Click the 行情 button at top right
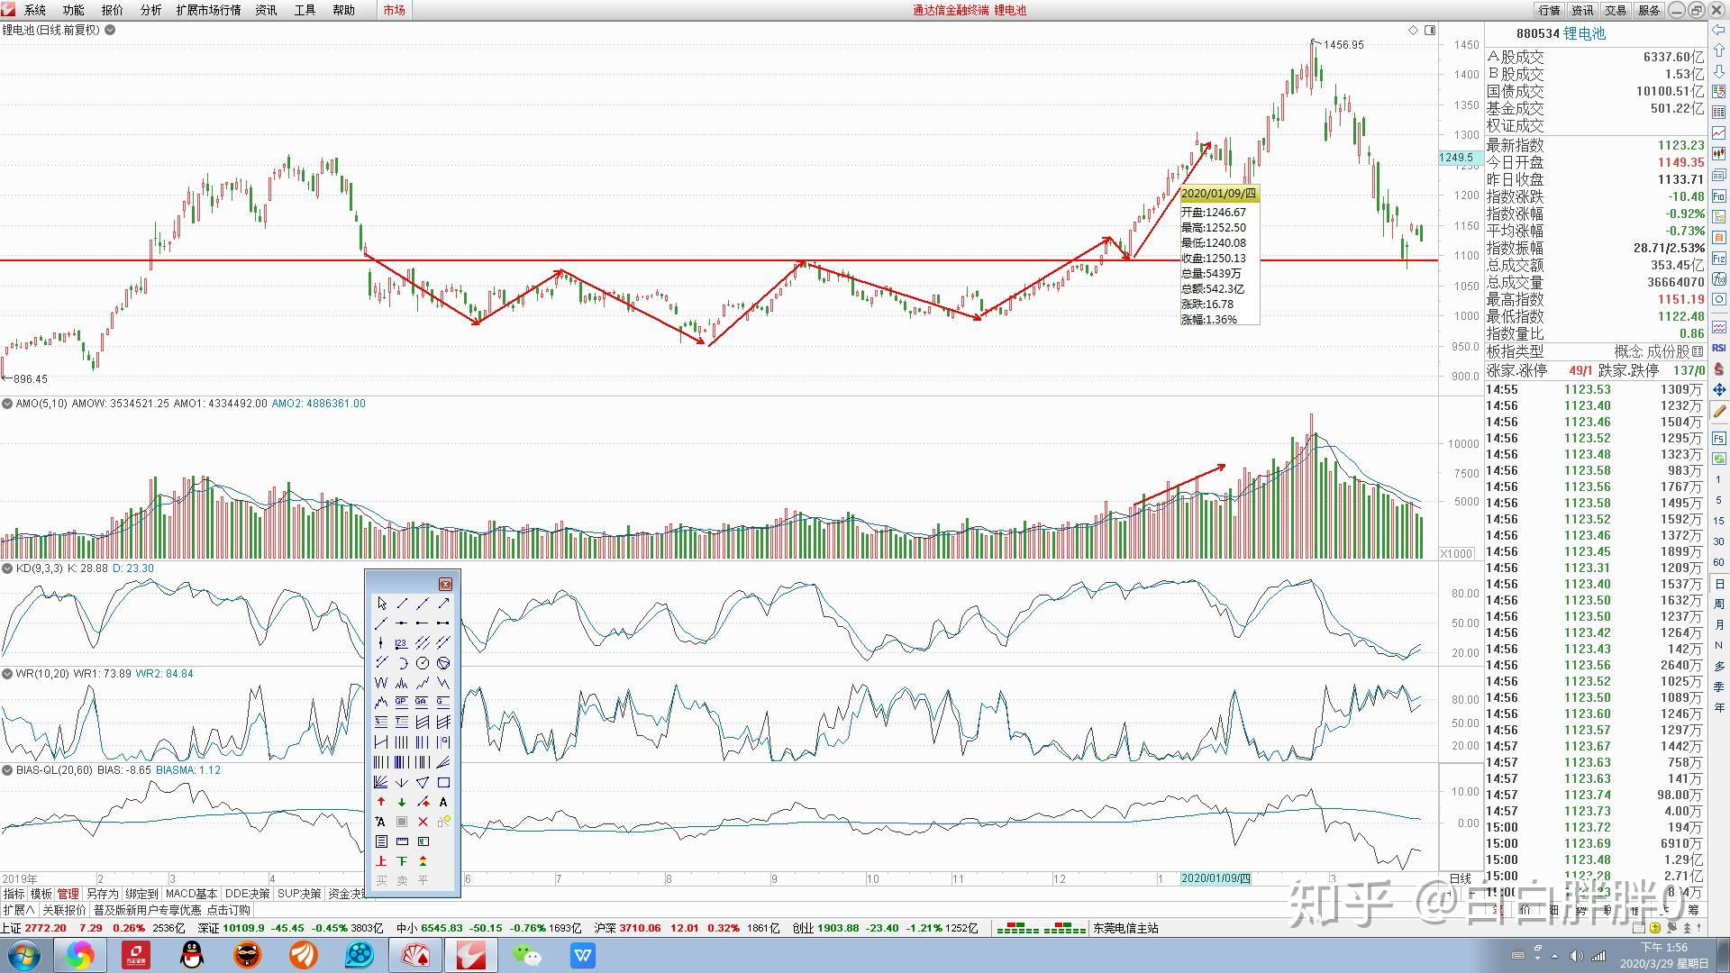This screenshot has height=973, width=1730. pos(1549,10)
